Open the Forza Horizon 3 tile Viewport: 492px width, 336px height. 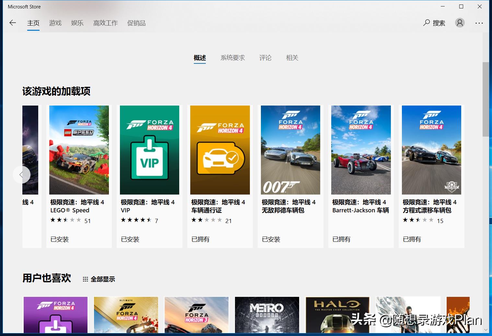coord(197,315)
